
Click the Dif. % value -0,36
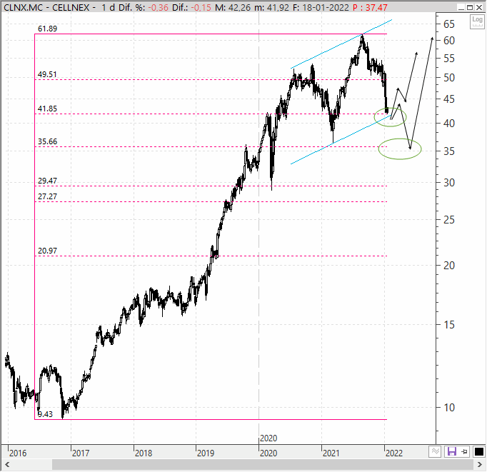[x=158, y=7]
